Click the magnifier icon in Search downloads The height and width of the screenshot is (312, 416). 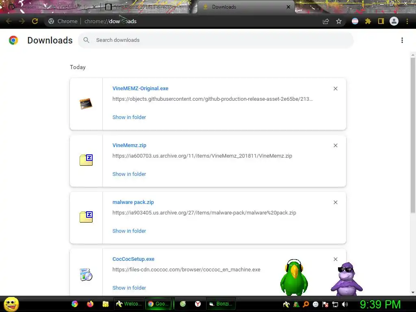click(x=86, y=40)
